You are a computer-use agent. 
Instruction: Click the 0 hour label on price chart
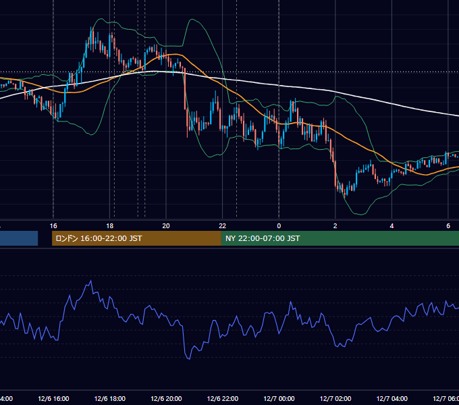(279, 225)
